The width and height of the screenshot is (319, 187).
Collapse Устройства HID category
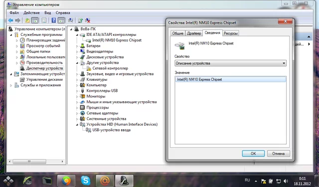coord(77,125)
